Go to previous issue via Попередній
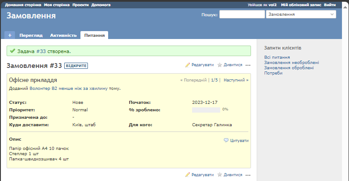Viewport: 349px width, 181px height. click(193, 80)
